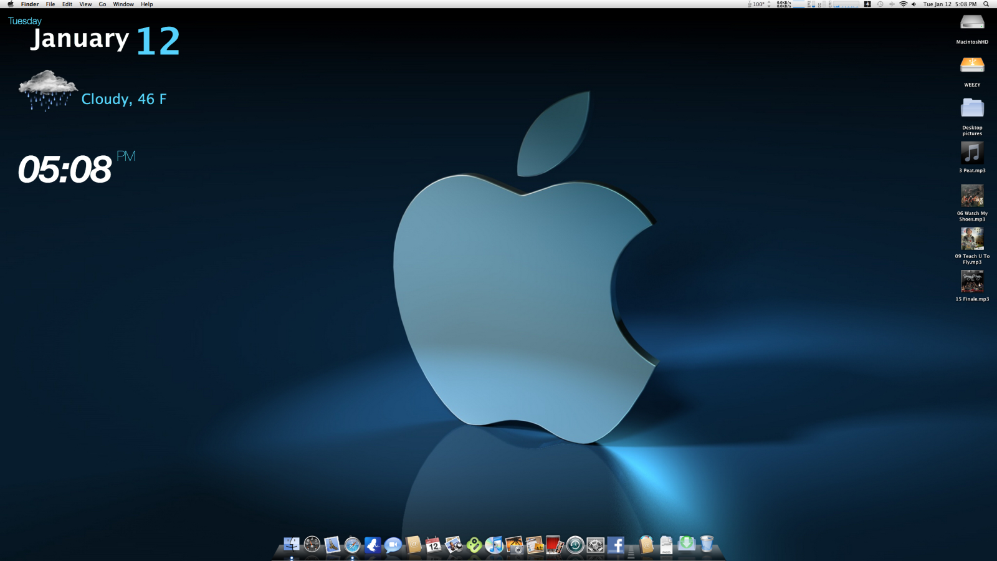The image size is (997, 561).
Task: Open address book folder stack beside Pages stack
Action: (646, 545)
